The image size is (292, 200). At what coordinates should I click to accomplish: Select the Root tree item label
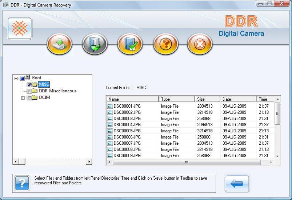pyautogui.click(x=36, y=78)
